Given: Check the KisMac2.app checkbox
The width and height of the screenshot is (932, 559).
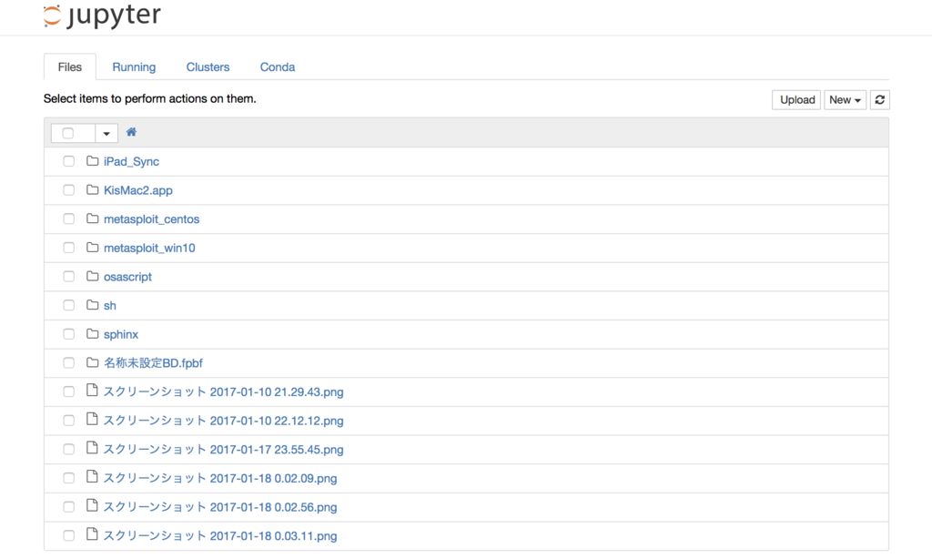Looking at the screenshot, I should tap(69, 189).
